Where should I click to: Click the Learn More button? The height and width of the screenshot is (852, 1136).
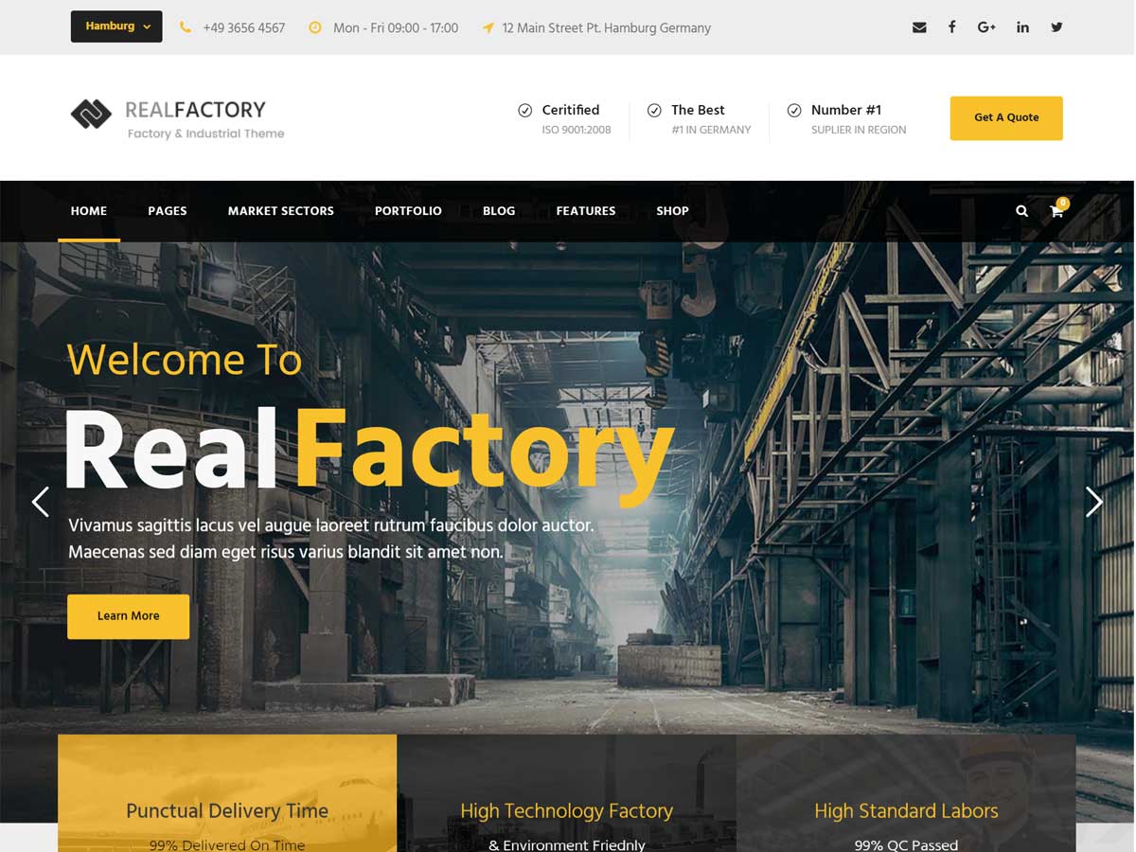129,616
